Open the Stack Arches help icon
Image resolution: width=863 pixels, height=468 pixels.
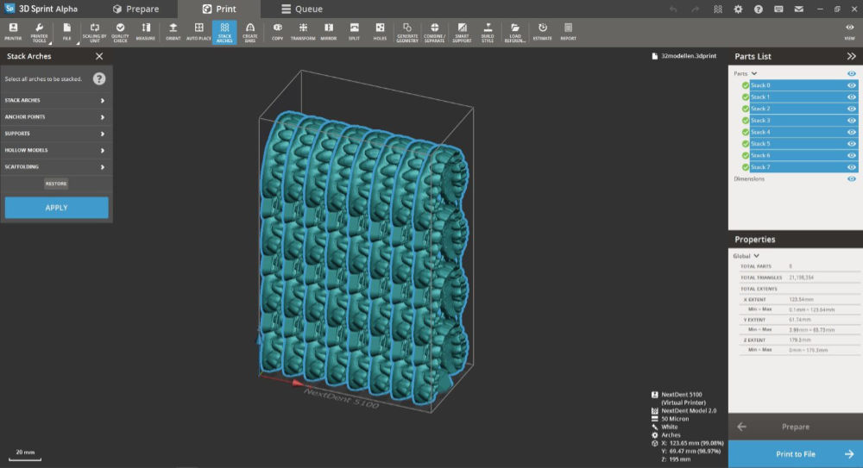coord(99,78)
